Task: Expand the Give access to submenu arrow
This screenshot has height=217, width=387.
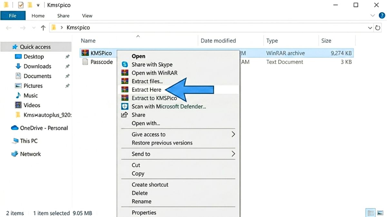Action: coord(233,134)
